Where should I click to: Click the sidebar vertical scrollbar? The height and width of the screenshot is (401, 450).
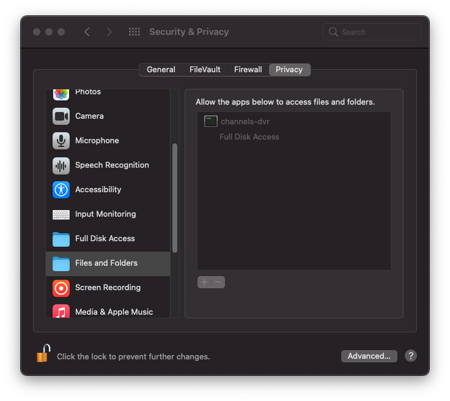[175, 197]
